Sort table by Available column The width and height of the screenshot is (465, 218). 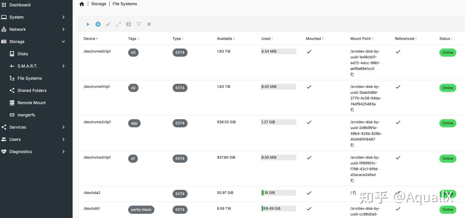coord(226,38)
